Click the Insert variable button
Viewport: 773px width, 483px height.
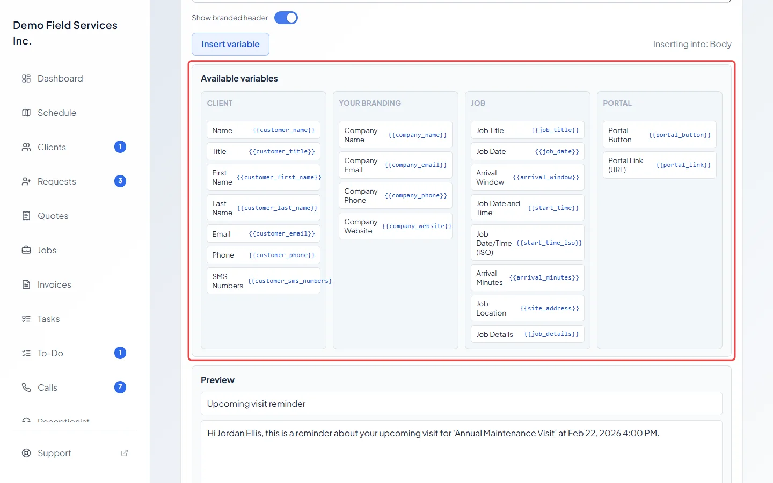point(230,45)
